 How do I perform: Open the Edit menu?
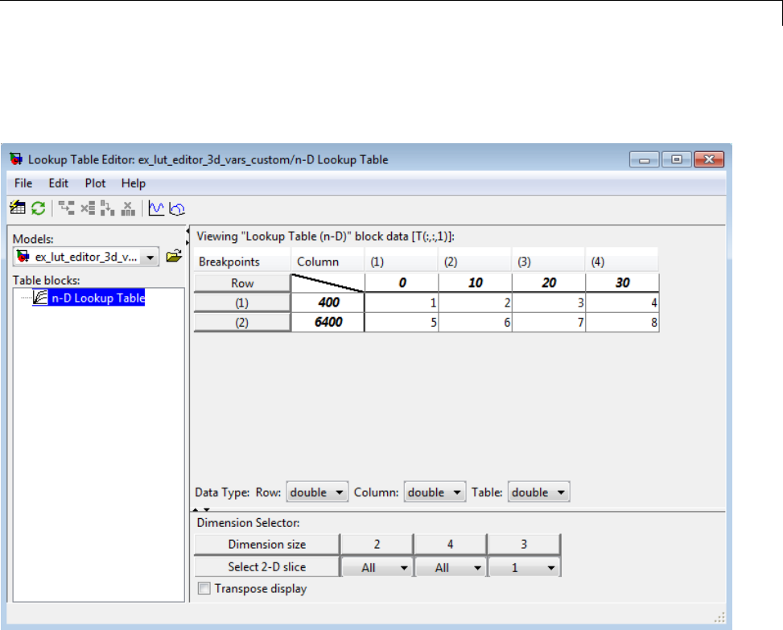(59, 183)
